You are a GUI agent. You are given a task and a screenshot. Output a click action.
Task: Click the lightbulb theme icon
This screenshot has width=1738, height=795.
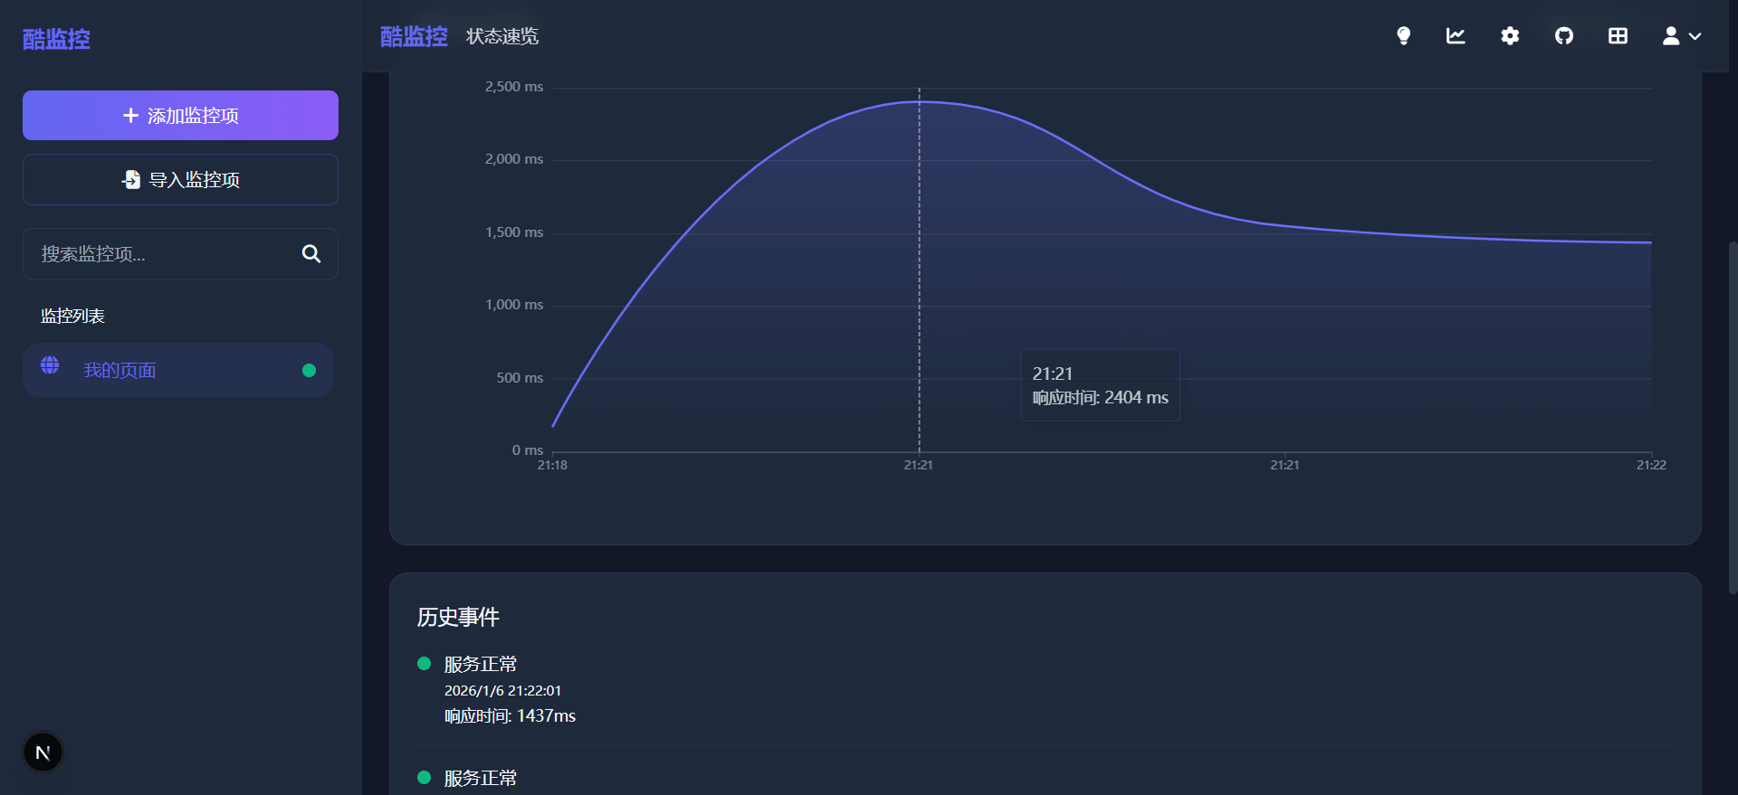coord(1403,36)
